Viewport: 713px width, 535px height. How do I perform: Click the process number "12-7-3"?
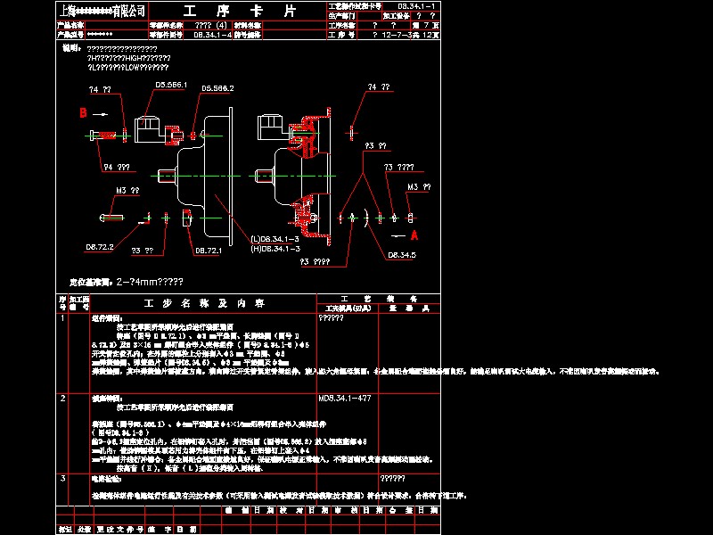397,35
